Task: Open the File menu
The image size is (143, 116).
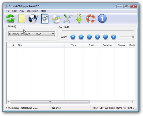Action: pyautogui.click(x=7, y=11)
